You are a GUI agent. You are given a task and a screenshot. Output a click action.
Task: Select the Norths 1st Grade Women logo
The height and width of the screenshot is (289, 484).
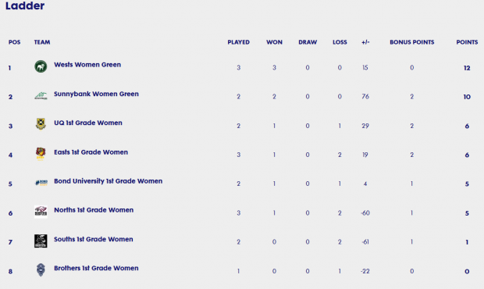click(x=41, y=212)
